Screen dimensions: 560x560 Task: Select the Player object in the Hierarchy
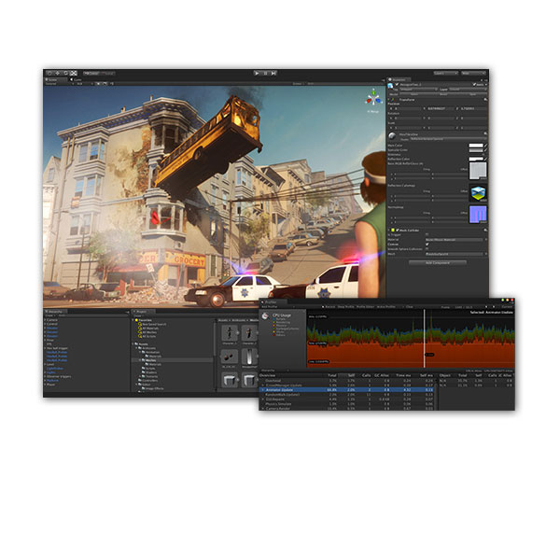(51, 385)
